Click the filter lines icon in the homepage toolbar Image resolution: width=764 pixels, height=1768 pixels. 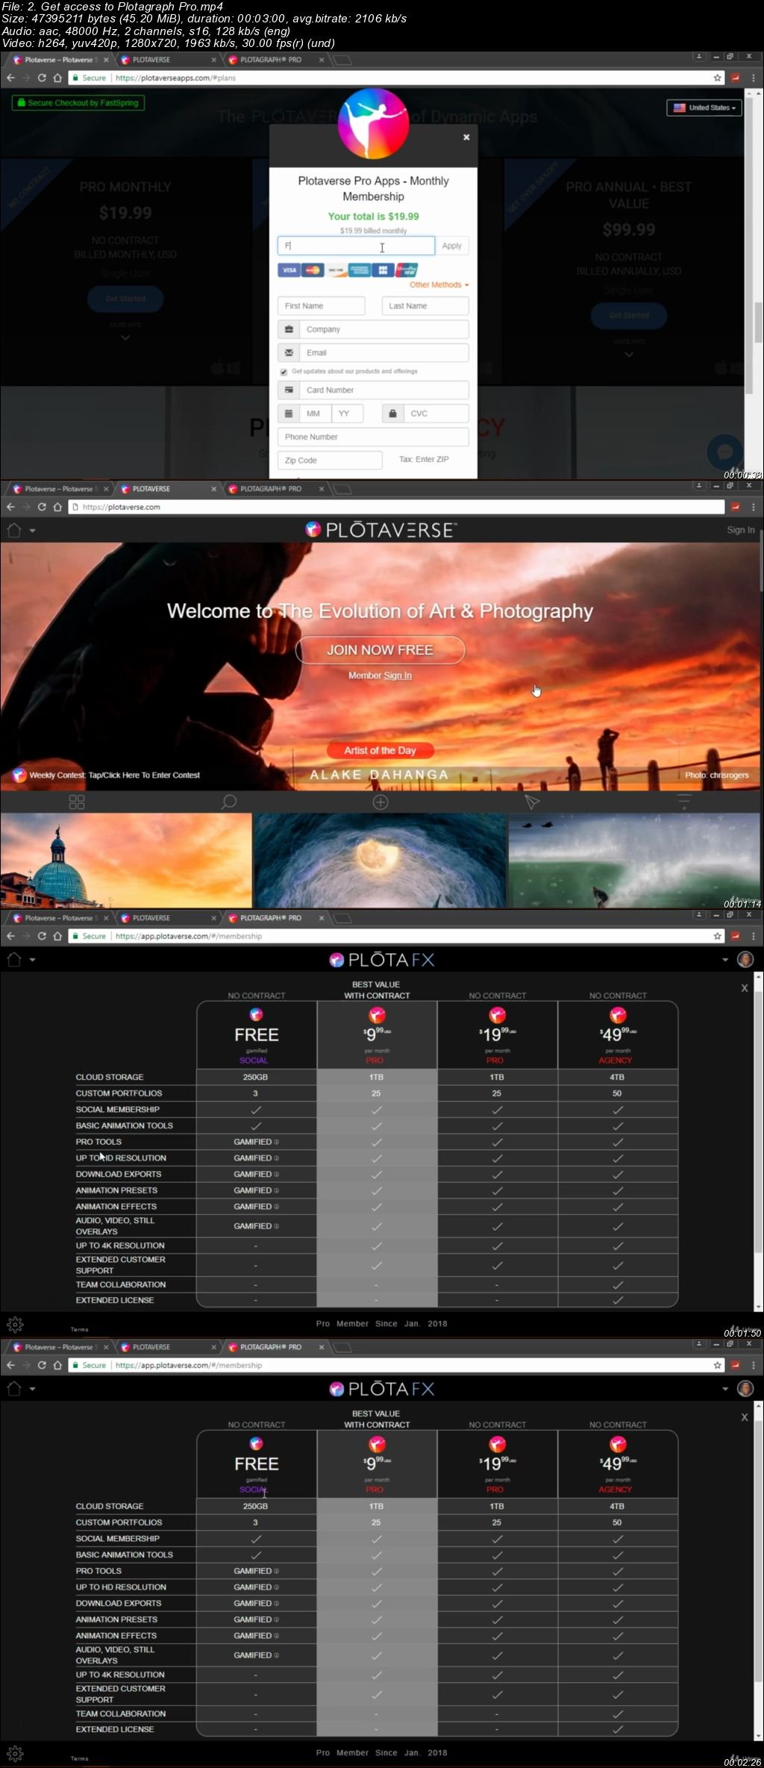(683, 802)
